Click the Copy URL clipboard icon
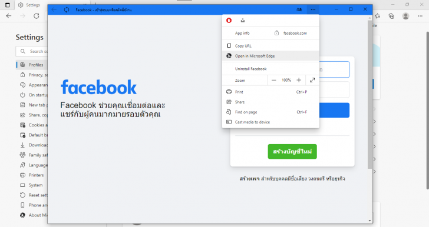This screenshot has width=429, height=227. pyautogui.click(x=229, y=46)
